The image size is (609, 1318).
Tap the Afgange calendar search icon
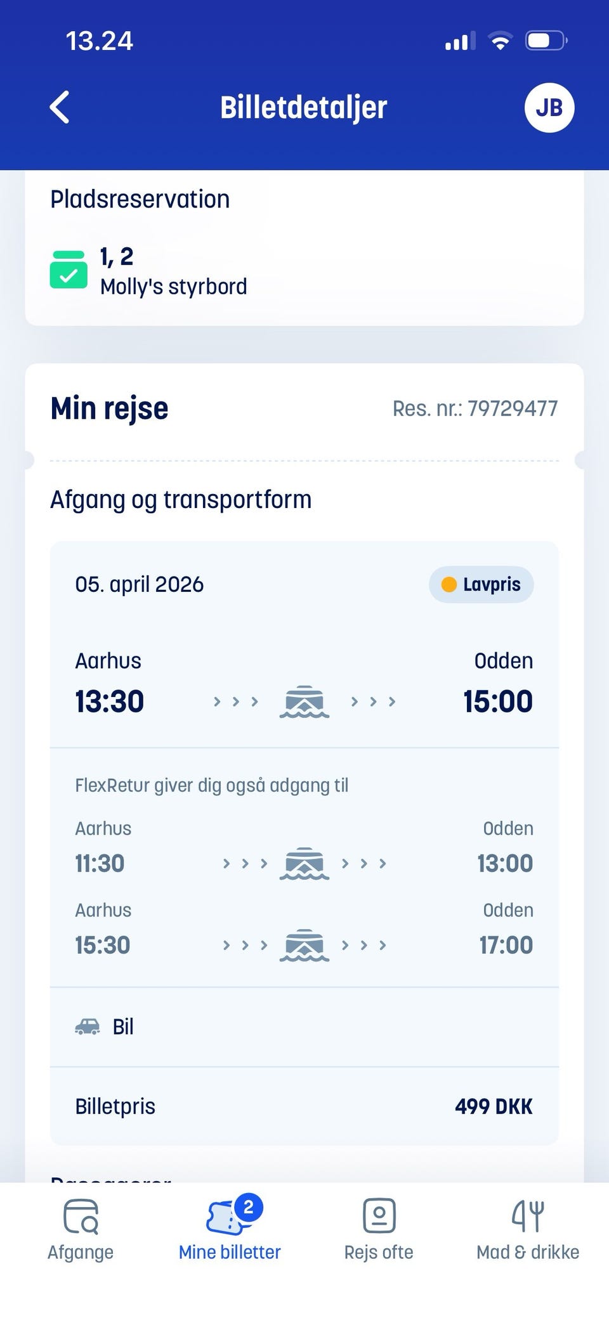tap(81, 1216)
